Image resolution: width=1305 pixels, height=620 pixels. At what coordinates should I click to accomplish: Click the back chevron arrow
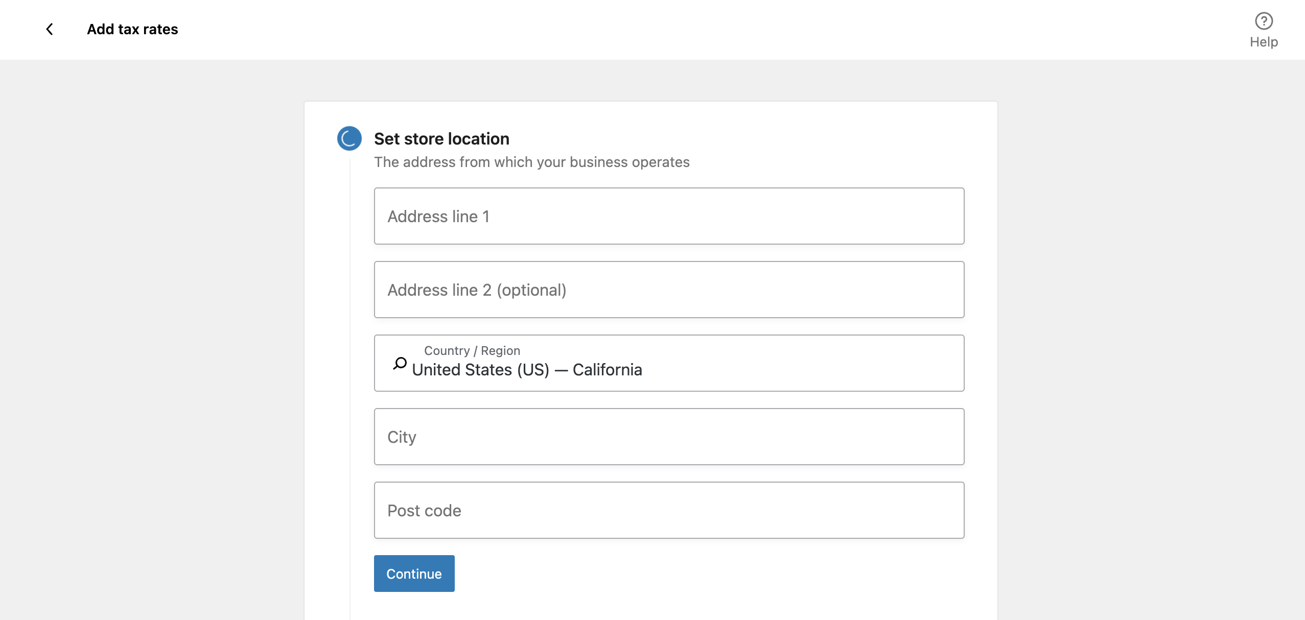click(x=50, y=29)
